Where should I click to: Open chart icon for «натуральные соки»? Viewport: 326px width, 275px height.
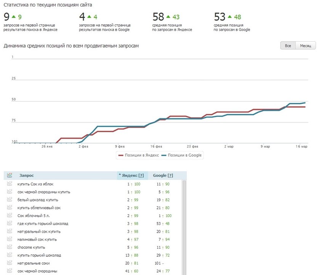(10, 263)
